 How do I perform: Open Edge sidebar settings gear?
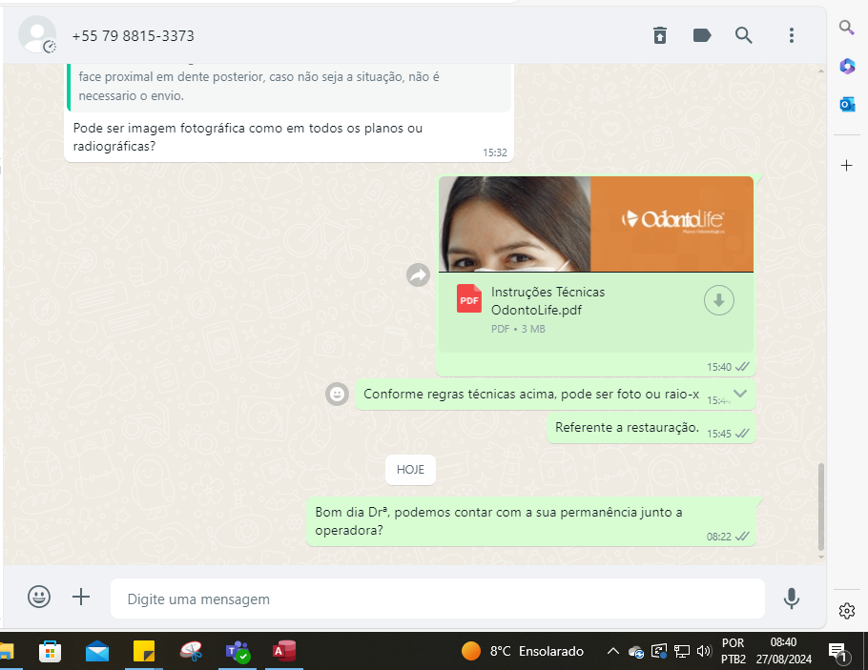pos(846,611)
